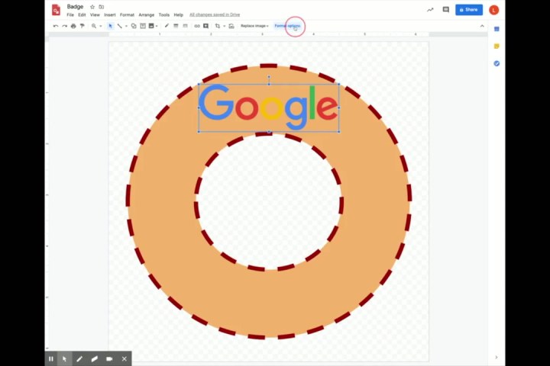Open the Replace image dropdown

tap(254, 26)
